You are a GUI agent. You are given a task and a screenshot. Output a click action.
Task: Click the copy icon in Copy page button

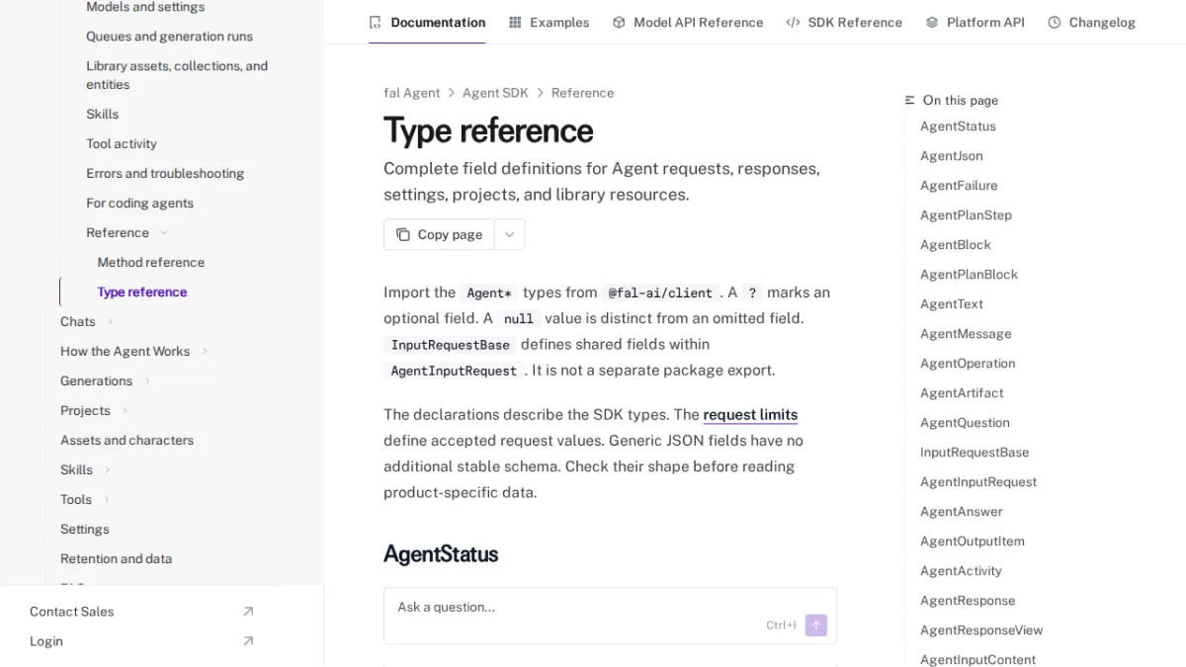click(x=403, y=234)
